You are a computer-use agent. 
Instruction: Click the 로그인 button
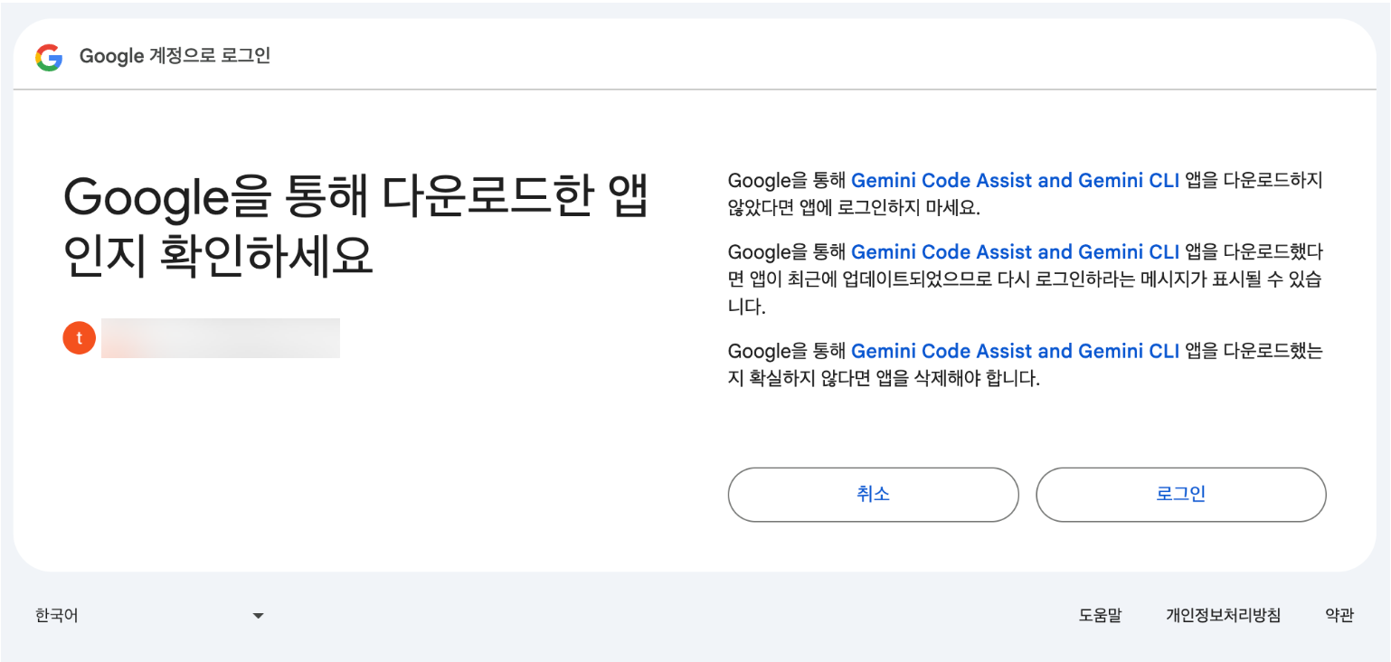(1180, 495)
